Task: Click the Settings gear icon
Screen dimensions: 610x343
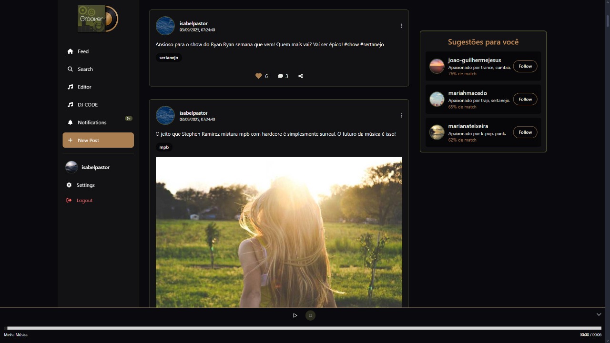Action: (x=69, y=185)
